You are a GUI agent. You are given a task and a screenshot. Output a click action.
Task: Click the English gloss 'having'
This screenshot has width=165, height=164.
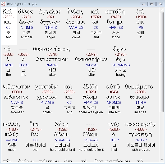pos(121,75)
